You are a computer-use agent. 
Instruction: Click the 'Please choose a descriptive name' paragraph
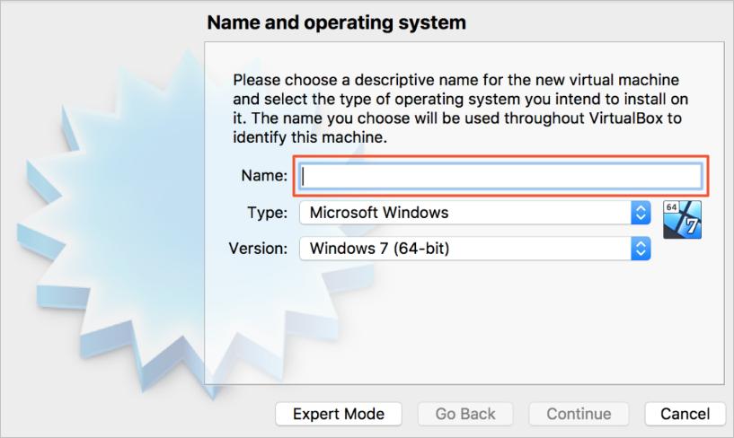pos(461,109)
